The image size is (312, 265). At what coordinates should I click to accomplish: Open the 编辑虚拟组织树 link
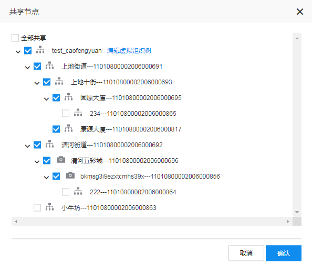(x=129, y=51)
